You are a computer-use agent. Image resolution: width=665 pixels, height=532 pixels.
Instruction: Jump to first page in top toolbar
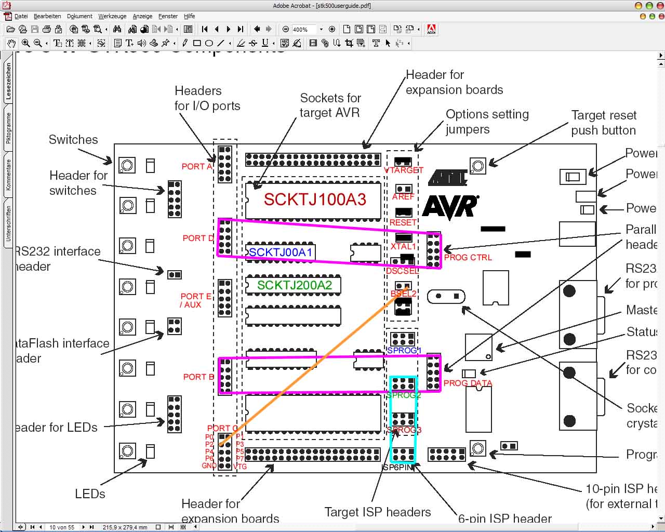click(205, 29)
